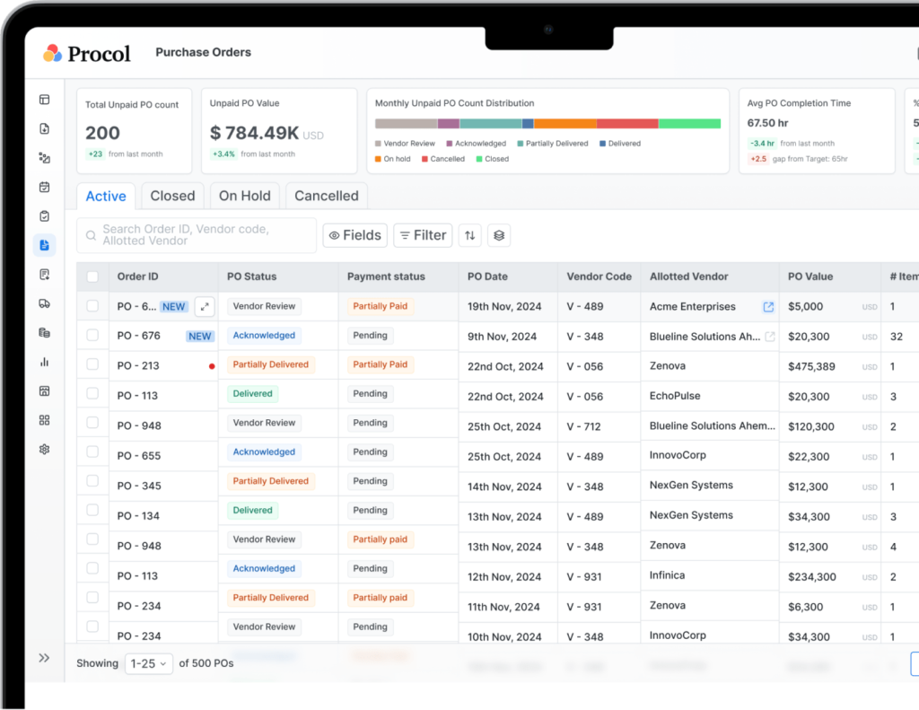This screenshot has width=919, height=710.
Task: Click the Fields button
Action: 354,235
